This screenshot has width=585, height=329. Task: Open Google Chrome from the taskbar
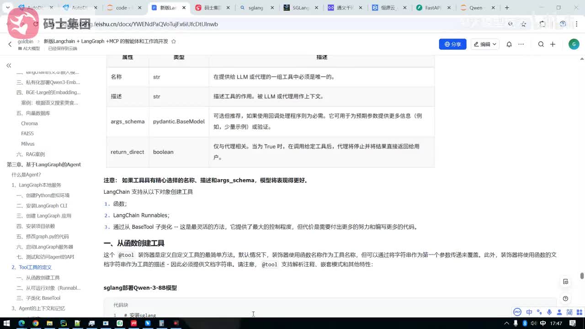tap(36, 323)
